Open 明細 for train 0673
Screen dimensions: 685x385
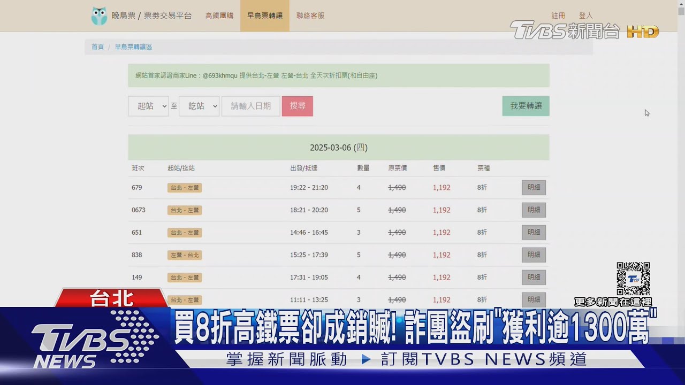coord(534,210)
